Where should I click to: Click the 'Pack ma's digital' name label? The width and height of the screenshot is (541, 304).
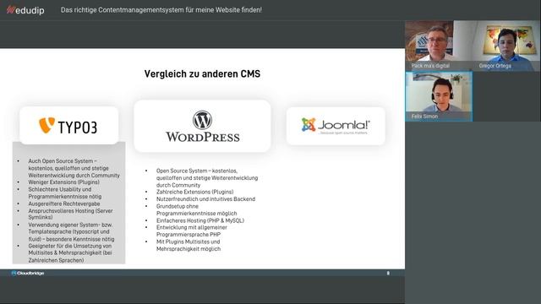point(430,66)
